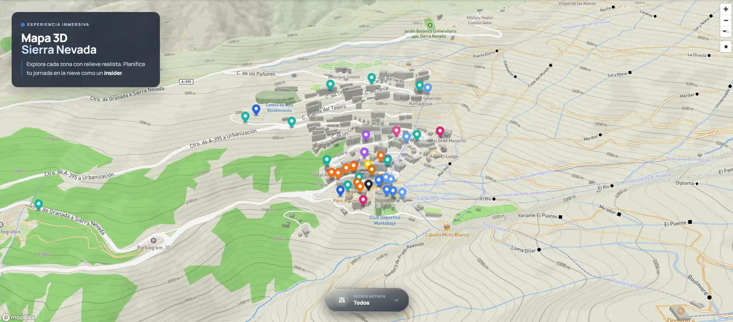The image size is (733, 322).
Task: Click the Military Hostel Captain Cobo label
Action: click(x=480, y=20)
